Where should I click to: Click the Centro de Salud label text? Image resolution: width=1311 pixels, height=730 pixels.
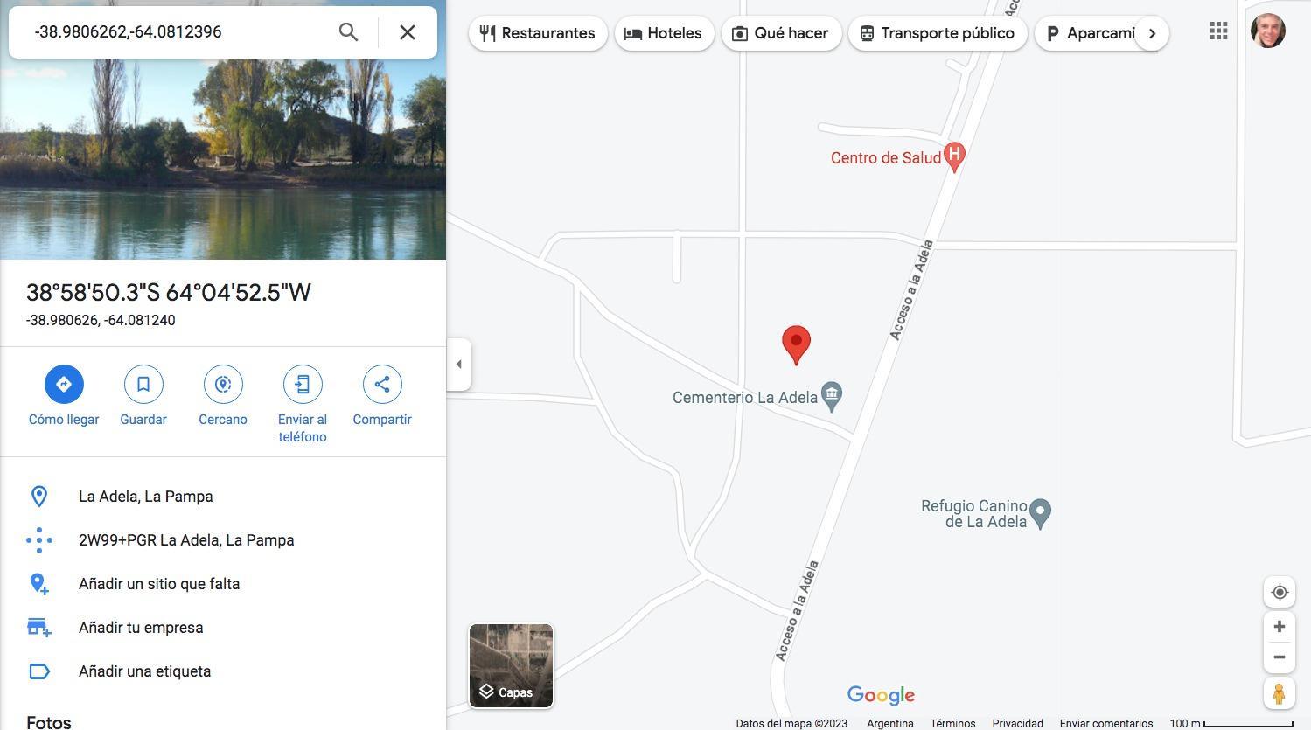(x=885, y=158)
